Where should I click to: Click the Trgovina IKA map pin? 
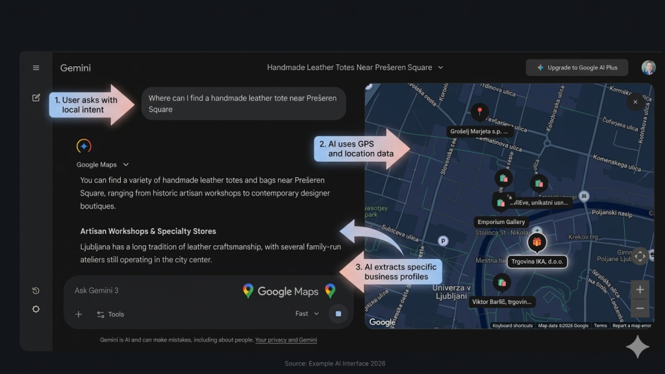coord(536,243)
